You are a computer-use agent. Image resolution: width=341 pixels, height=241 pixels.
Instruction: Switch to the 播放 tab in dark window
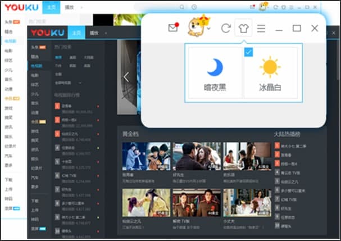(x=94, y=33)
